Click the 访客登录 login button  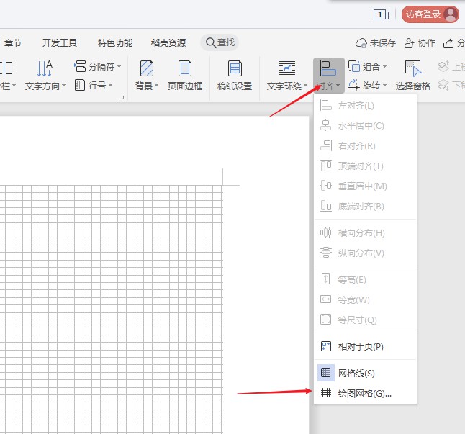430,14
